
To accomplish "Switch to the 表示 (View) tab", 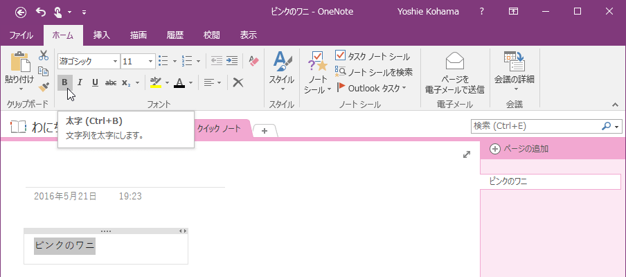I will pyautogui.click(x=249, y=35).
